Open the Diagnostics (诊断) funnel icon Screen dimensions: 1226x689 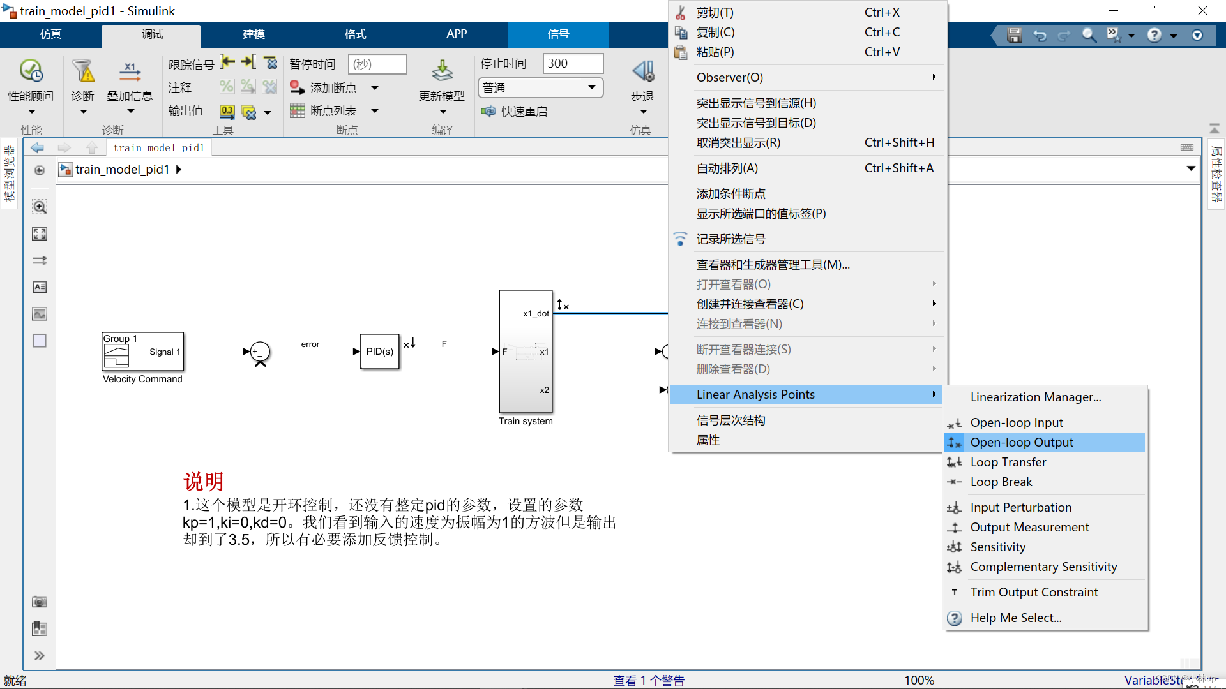(82, 71)
